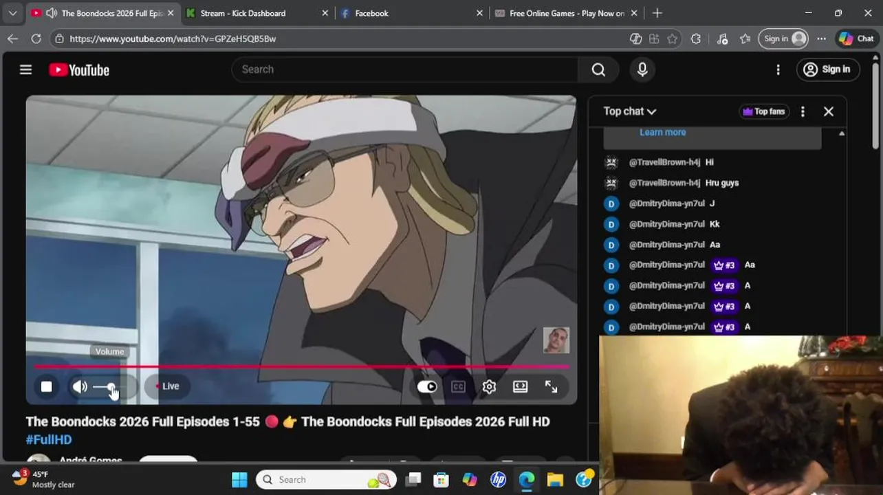This screenshot has width=883, height=495.
Task: Open the Top fans leaderboard
Action: (x=764, y=111)
